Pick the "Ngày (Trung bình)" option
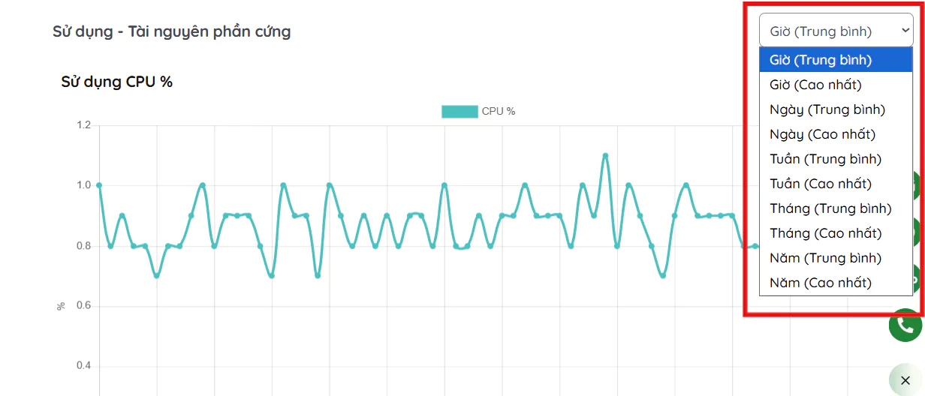 pyautogui.click(x=827, y=109)
